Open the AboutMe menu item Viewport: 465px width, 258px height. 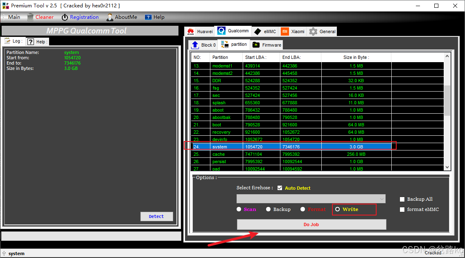122,17
